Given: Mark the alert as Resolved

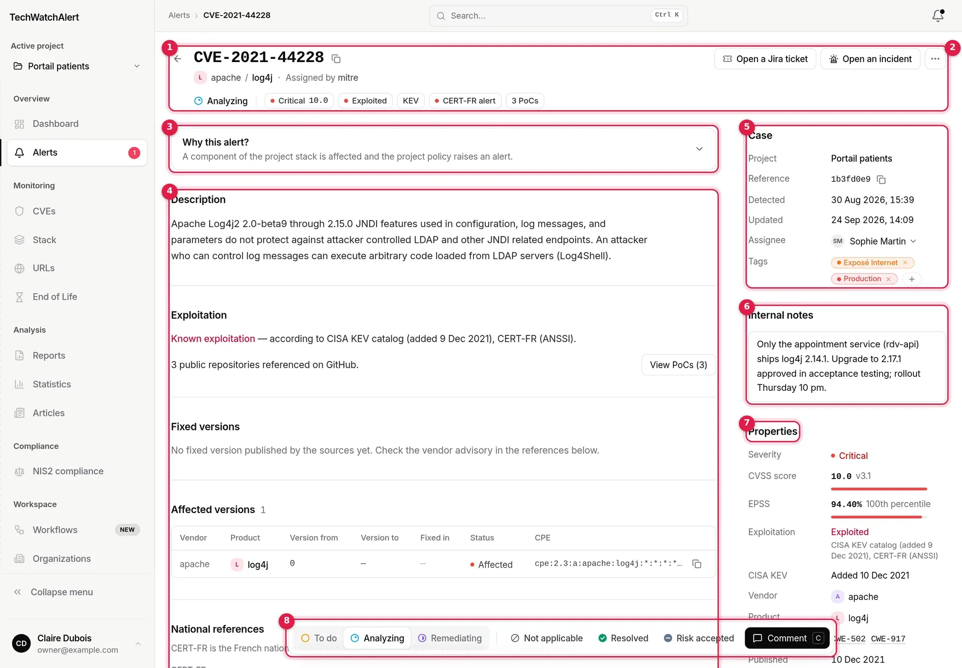Looking at the screenshot, I should (623, 638).
